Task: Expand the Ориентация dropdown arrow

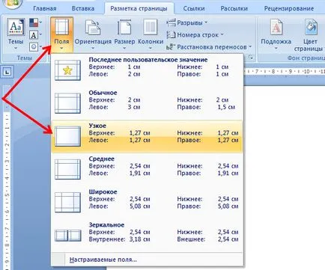Action: point(93,49)
